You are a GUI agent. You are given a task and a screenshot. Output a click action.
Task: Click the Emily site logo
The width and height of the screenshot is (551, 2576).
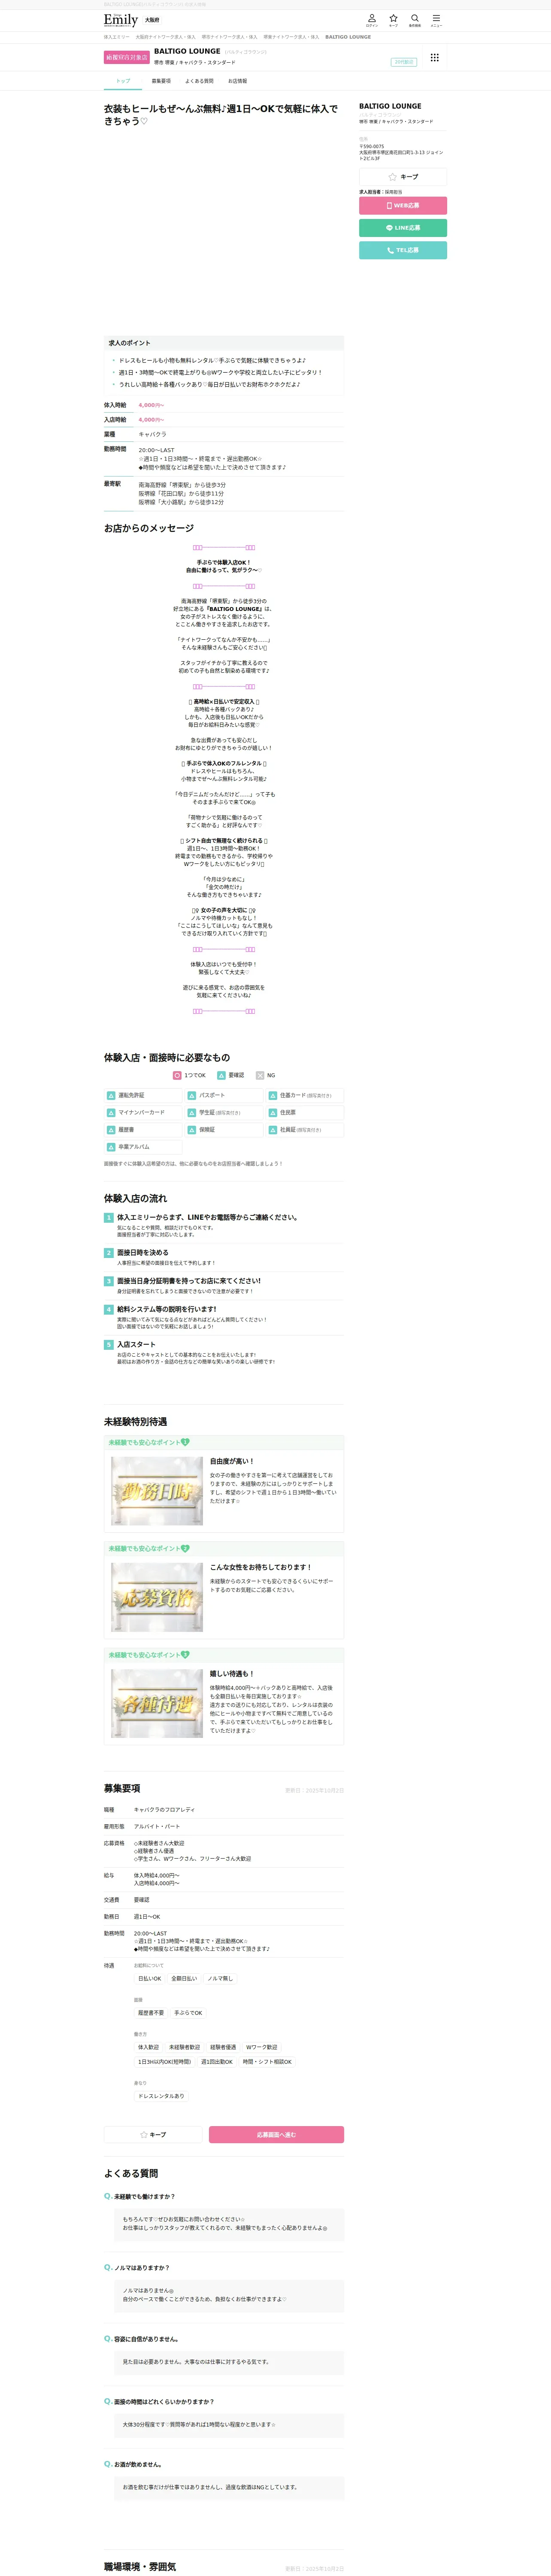[x=121, y=20]
